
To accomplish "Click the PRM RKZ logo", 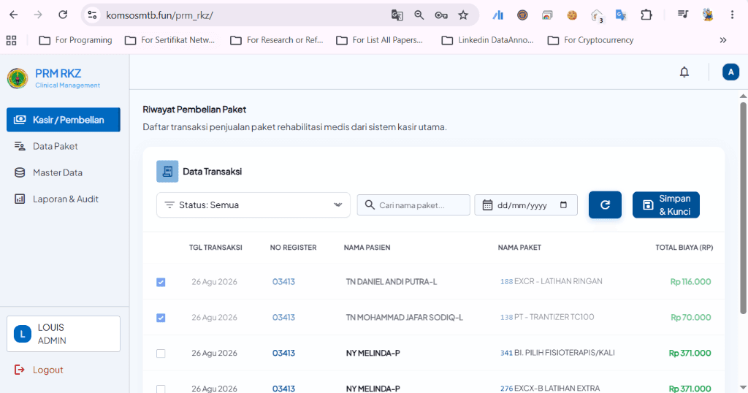I will click(18, 78).
